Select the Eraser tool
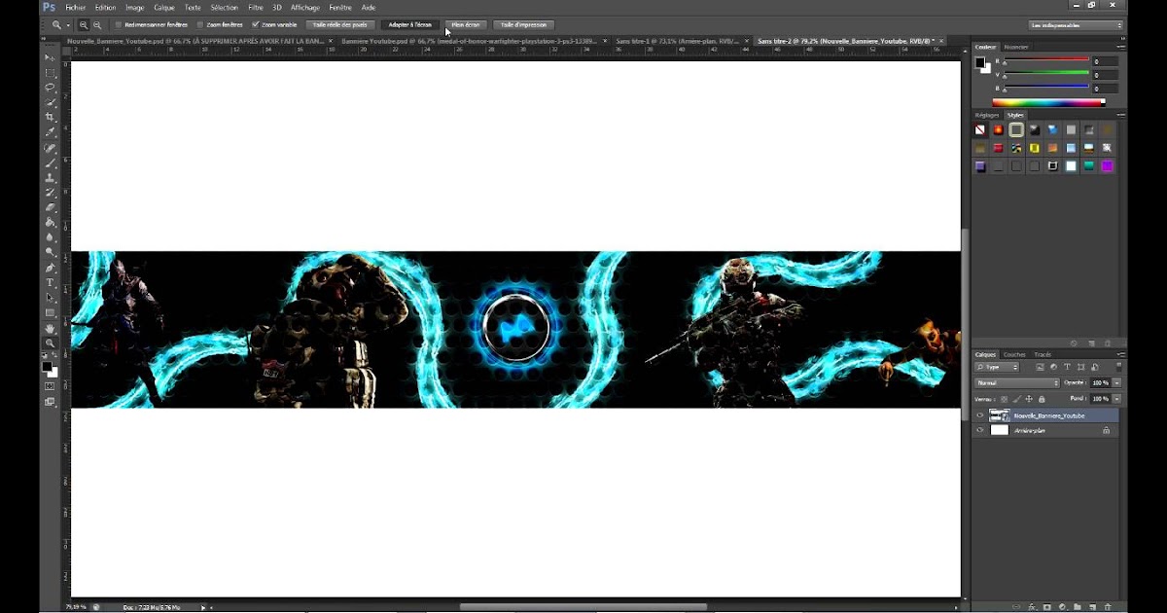The height and width of the screenshot is (613, 1167). tap(51, 207)
